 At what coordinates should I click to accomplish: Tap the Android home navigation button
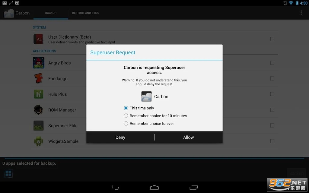pyautogui.click(x=154, y=188)
